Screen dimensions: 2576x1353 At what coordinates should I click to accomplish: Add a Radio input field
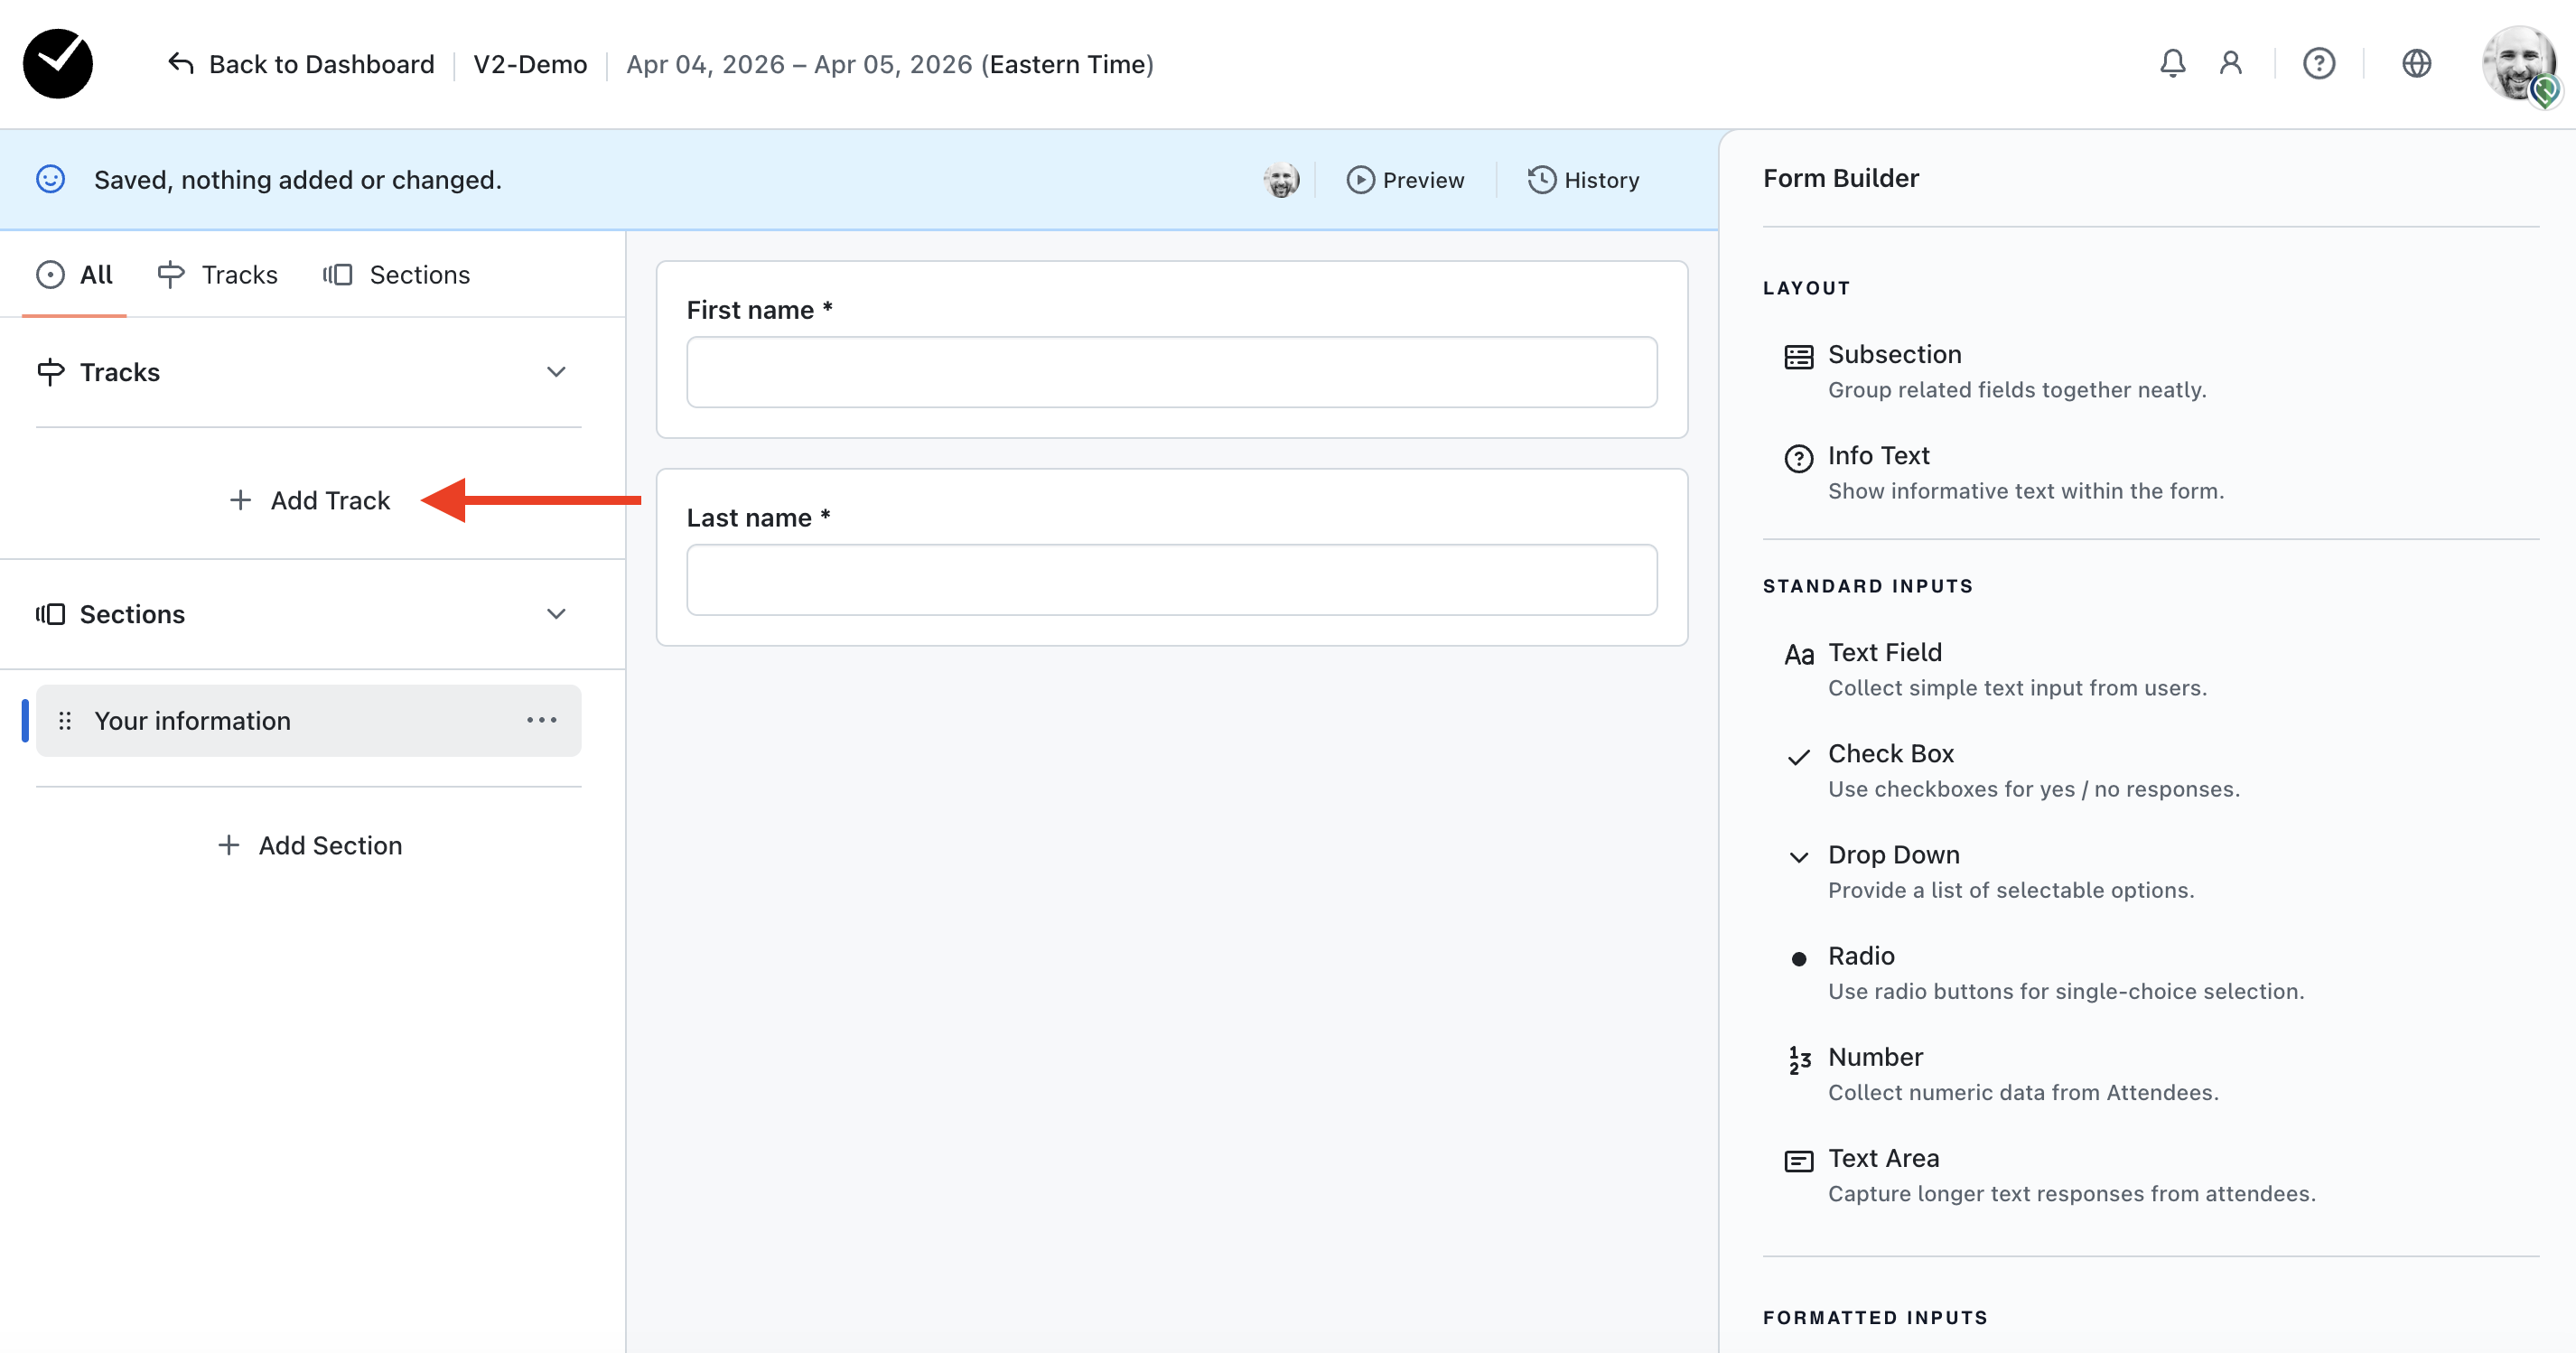1860,956
